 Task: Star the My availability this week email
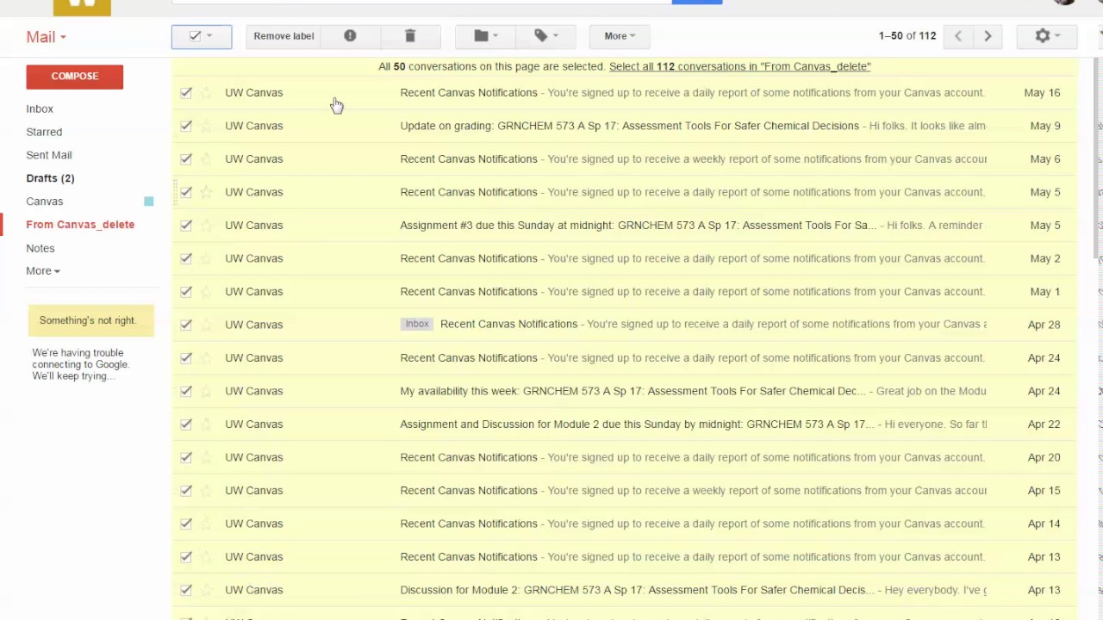click(x=206, y=391)
